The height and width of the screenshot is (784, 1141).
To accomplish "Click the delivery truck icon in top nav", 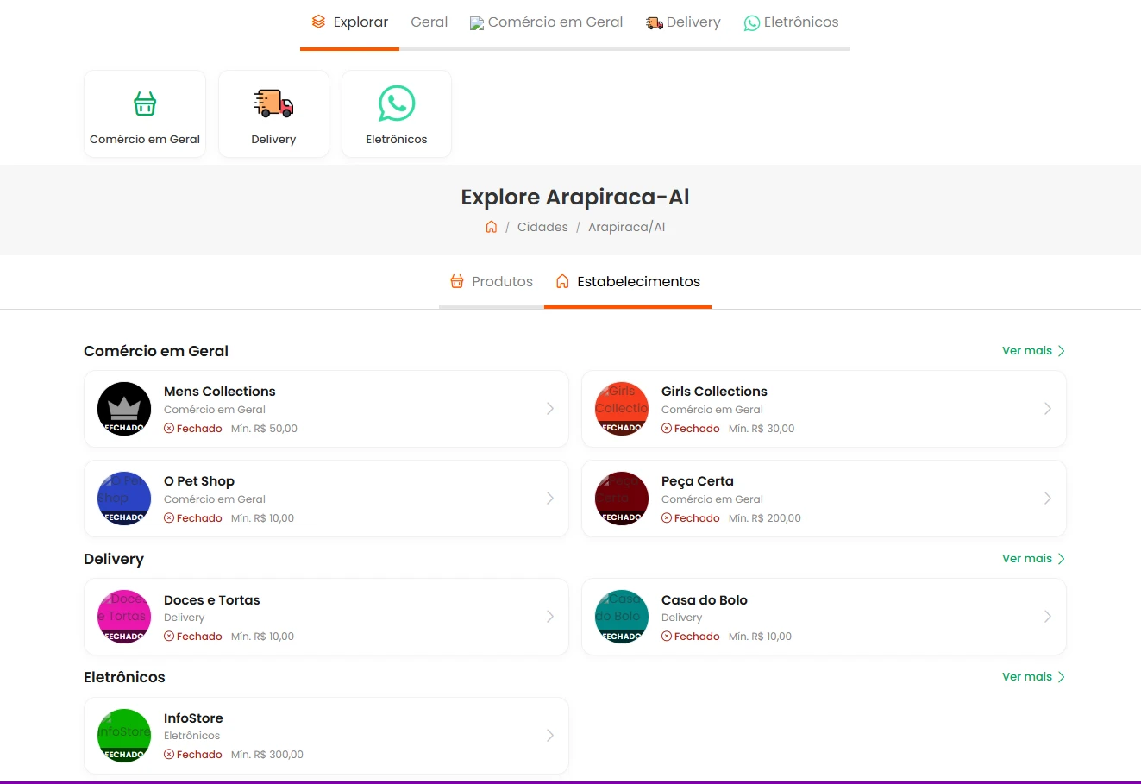I will point(654,23).
